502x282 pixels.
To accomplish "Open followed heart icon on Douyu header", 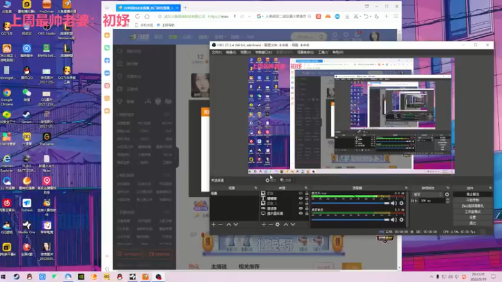I will (x=346, y=36).
